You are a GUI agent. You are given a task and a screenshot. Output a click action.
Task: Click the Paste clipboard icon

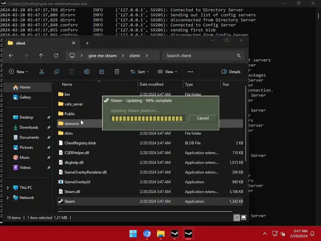(72, 72)
